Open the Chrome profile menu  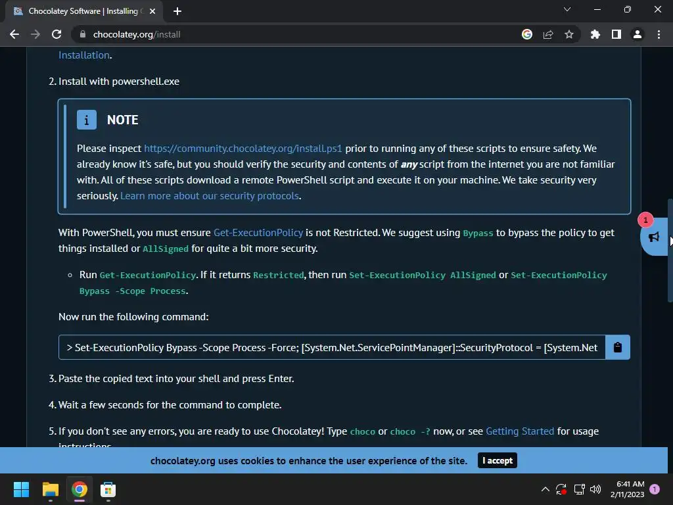click(x=638, y=34)
